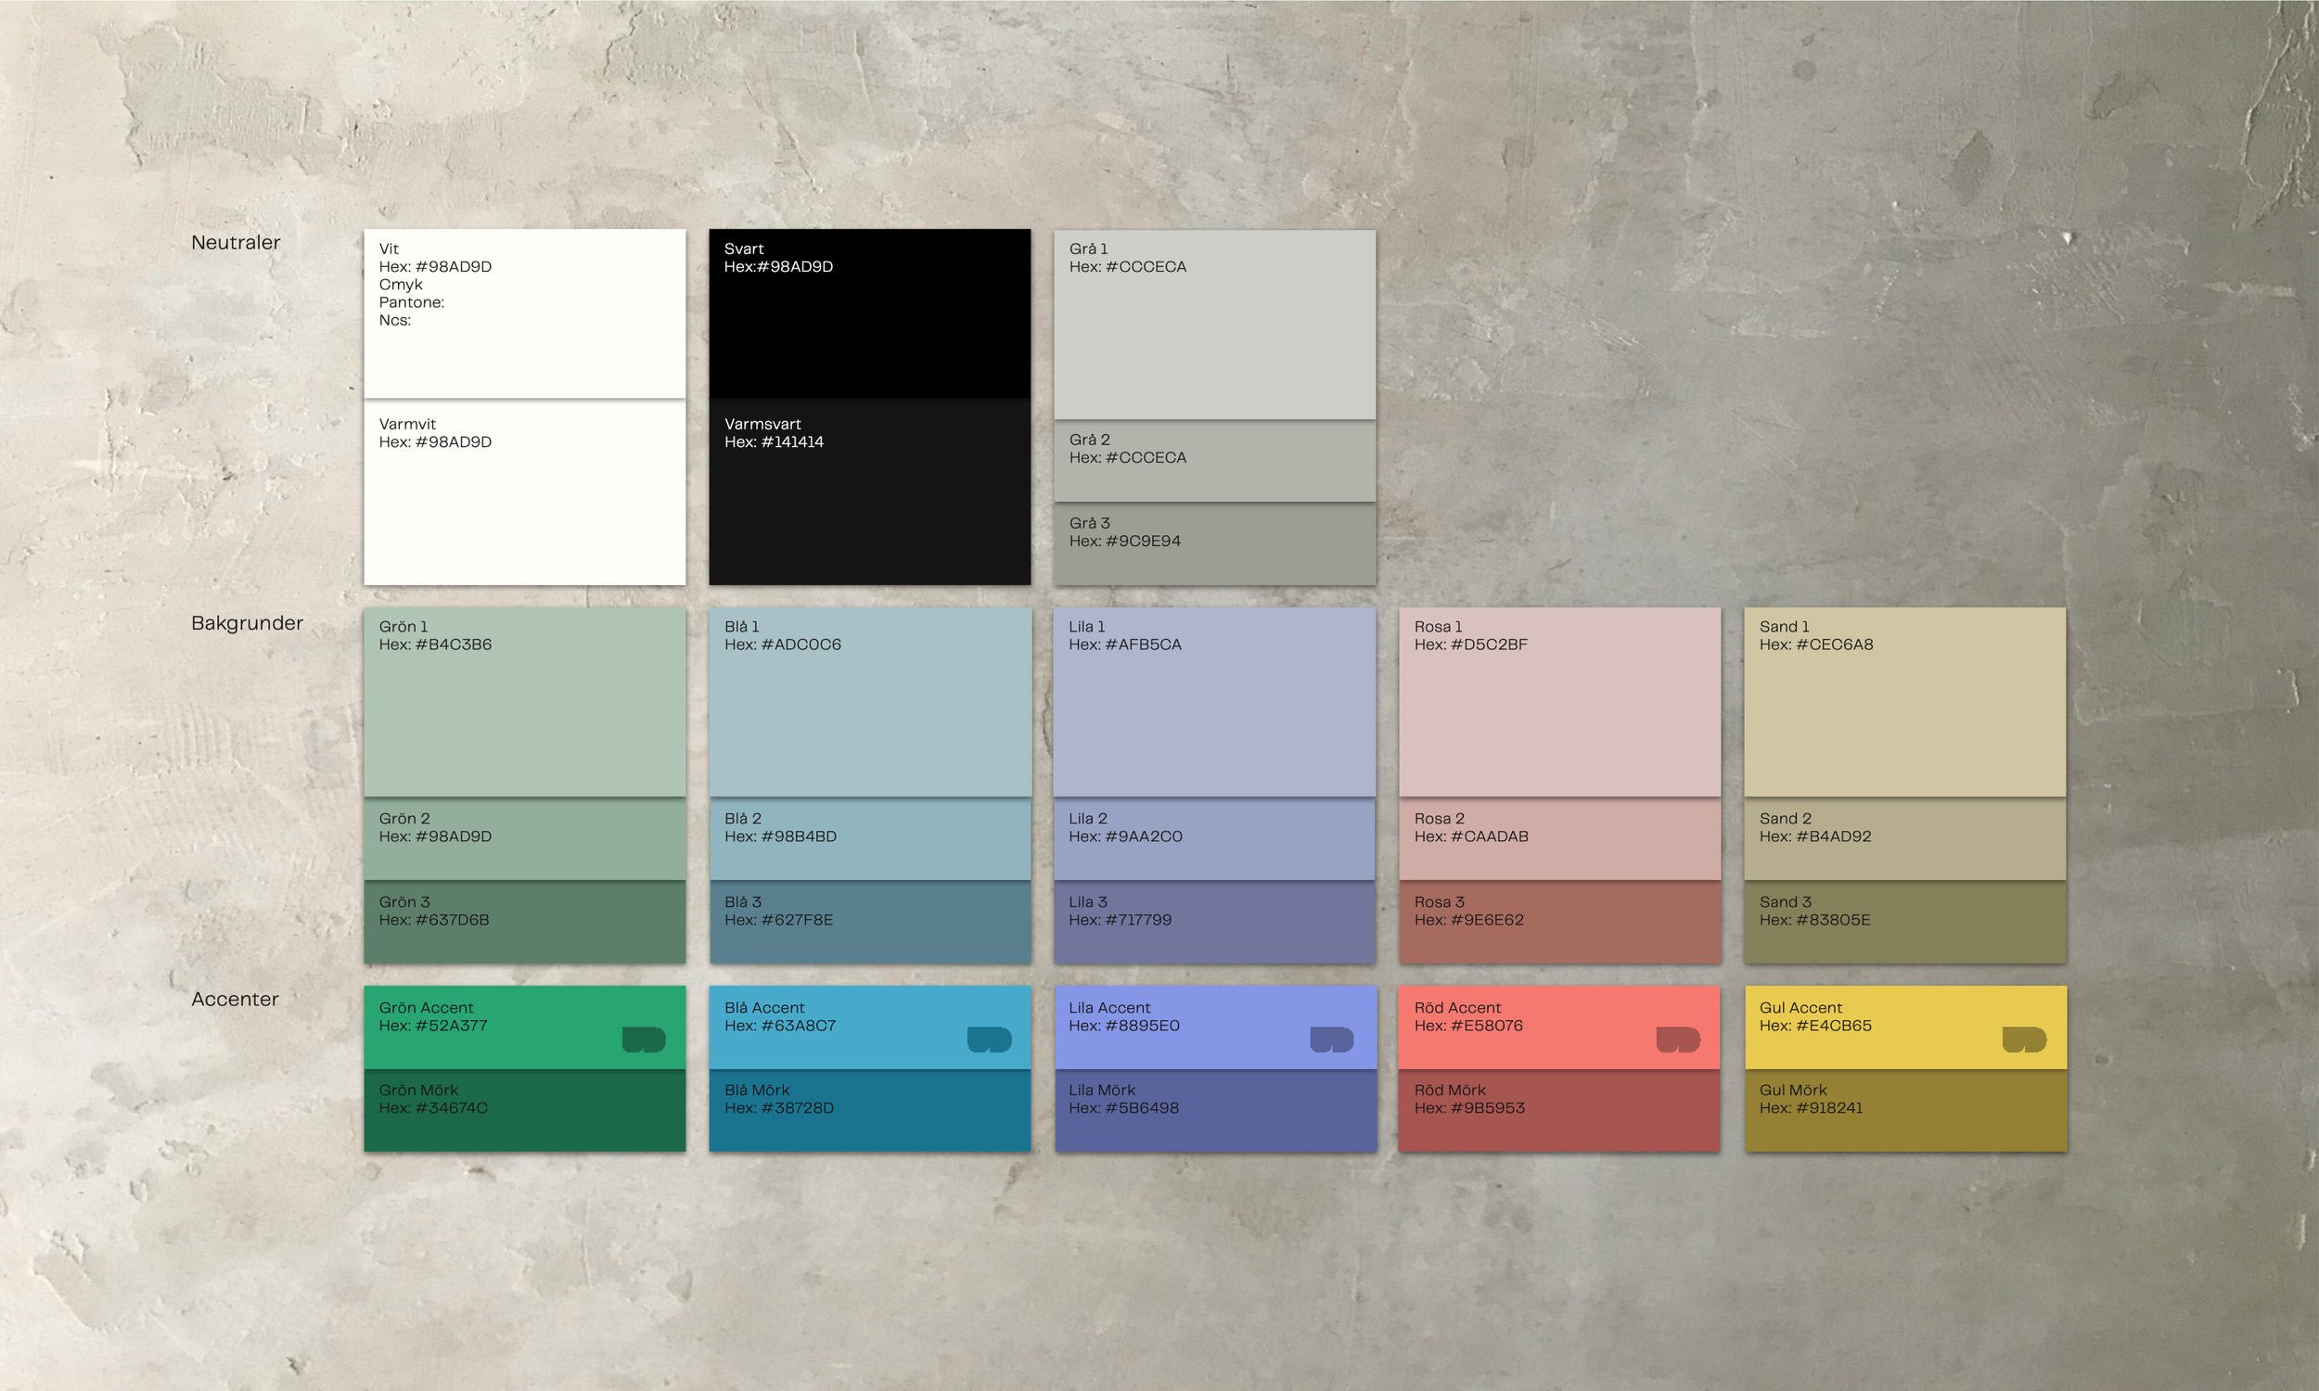Choose the Lila 2 #9AA2C0 swatch
Screen dimensions: 2319x1391
point(1215,839)
